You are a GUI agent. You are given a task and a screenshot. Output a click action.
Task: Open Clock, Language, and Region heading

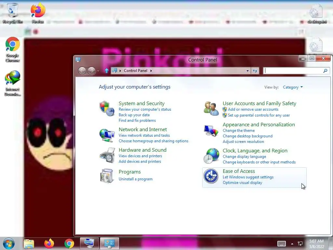(255, 151)
